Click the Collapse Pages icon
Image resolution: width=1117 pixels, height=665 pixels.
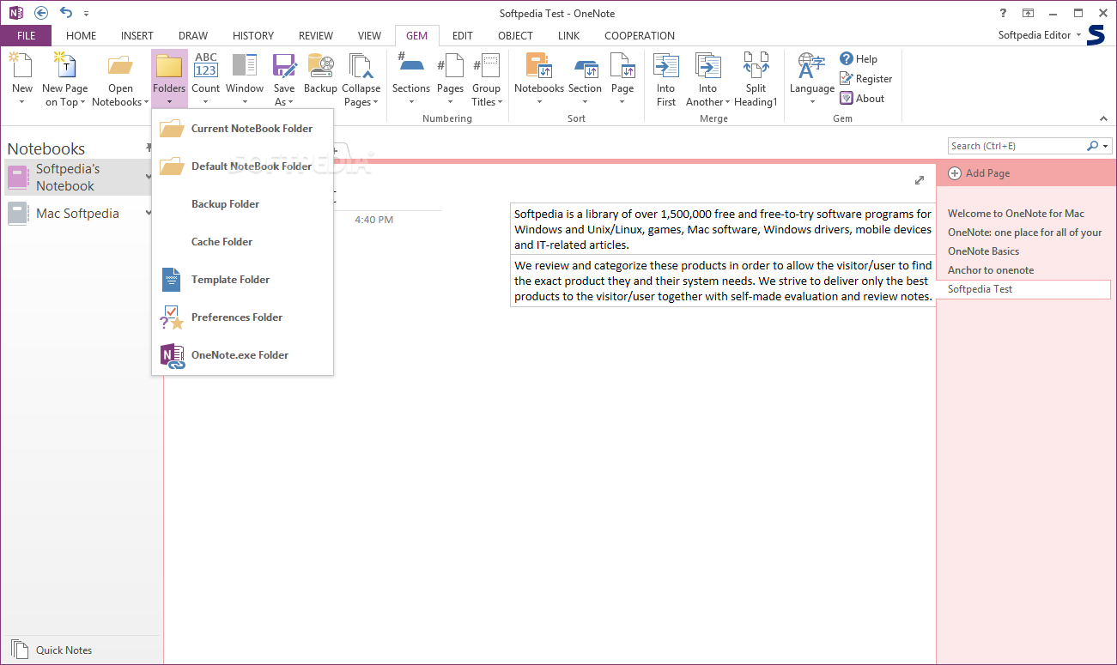361,65
